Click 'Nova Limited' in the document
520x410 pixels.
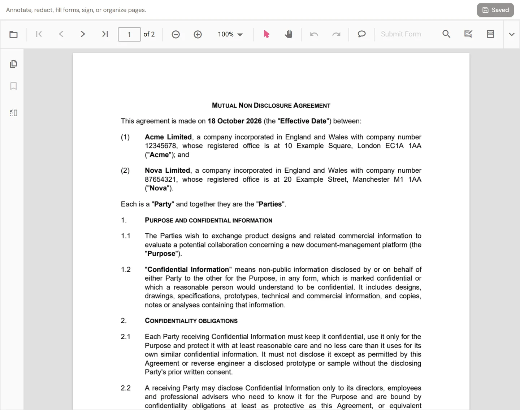(x=168, y=171)
